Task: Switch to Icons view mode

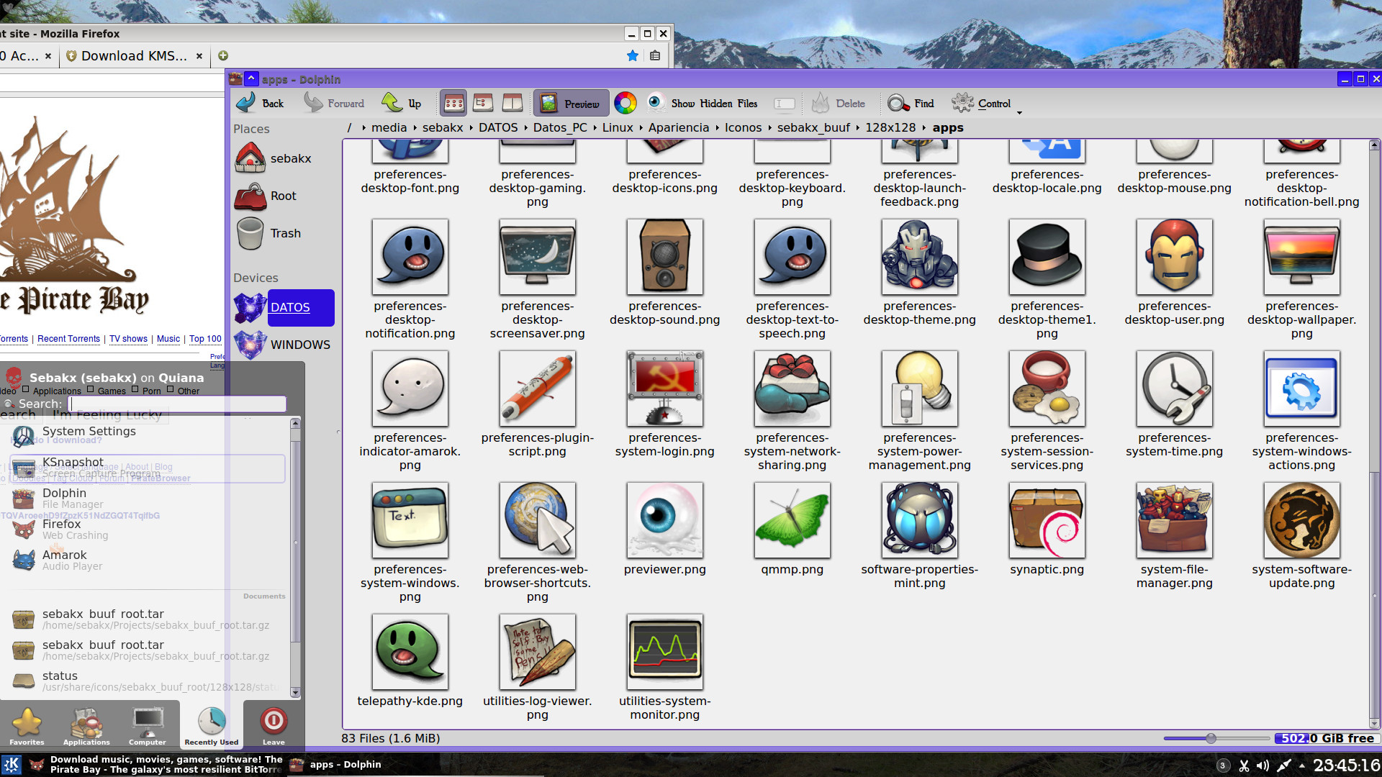Action: coord(453,104)
